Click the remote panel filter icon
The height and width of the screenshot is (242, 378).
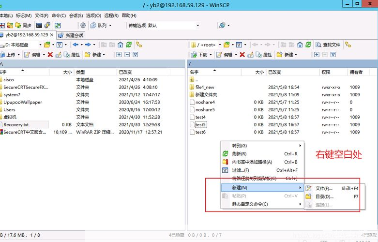coord(239,45)
